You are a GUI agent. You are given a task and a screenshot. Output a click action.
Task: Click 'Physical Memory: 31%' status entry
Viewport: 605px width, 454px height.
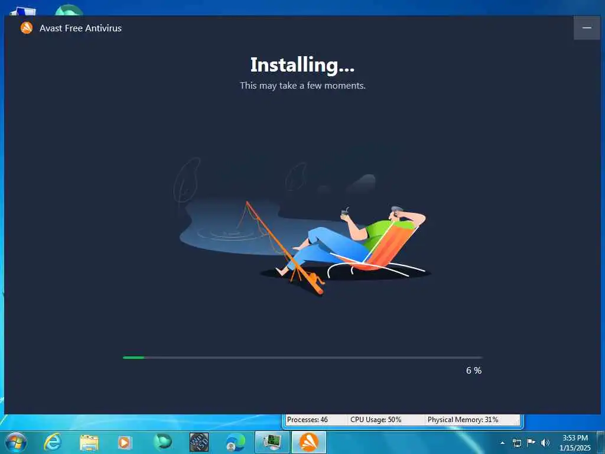click(x=463, y=420)
